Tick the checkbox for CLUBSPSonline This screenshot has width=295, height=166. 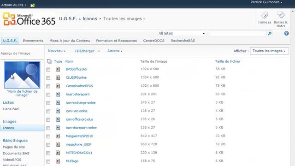click(48, 78)
